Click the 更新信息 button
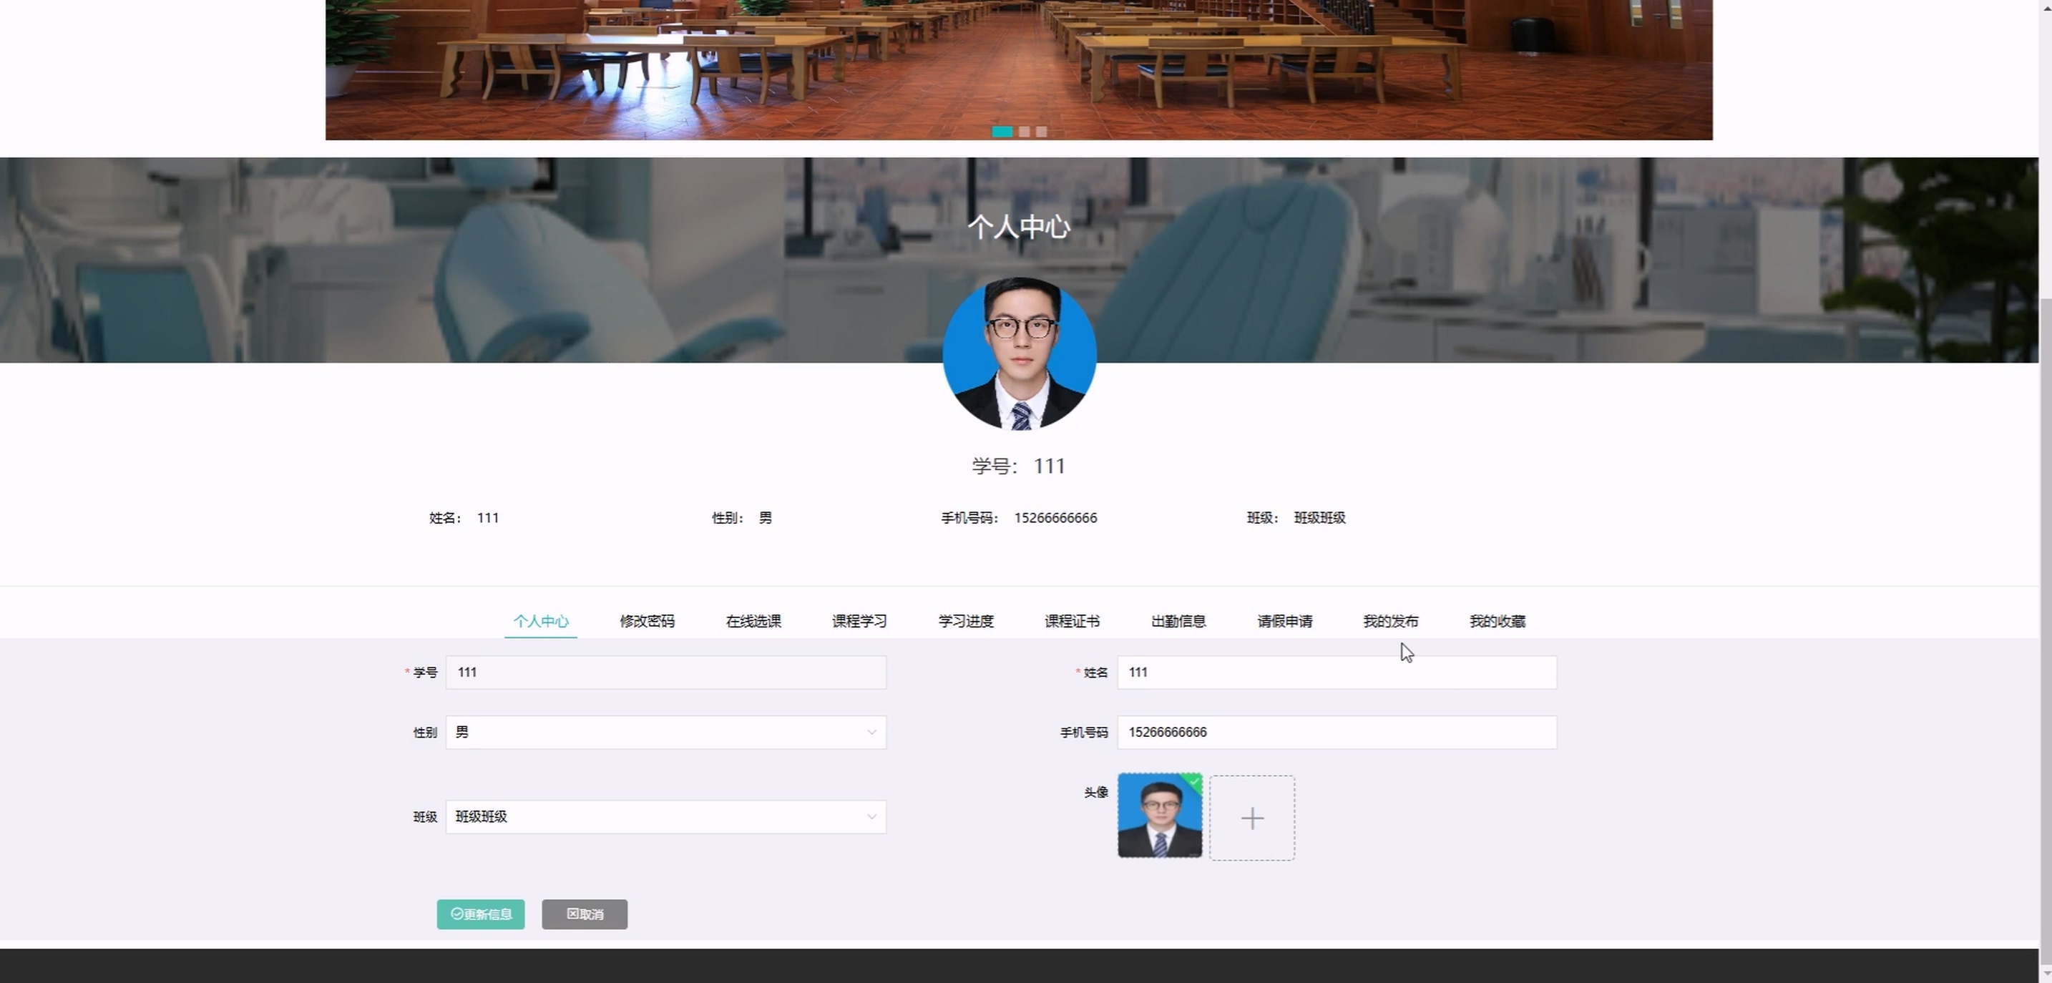 [480, 914]
